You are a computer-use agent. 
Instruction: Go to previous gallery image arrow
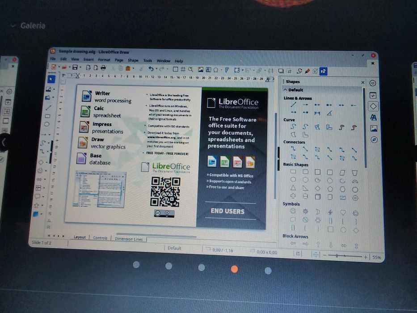(4, 142)
